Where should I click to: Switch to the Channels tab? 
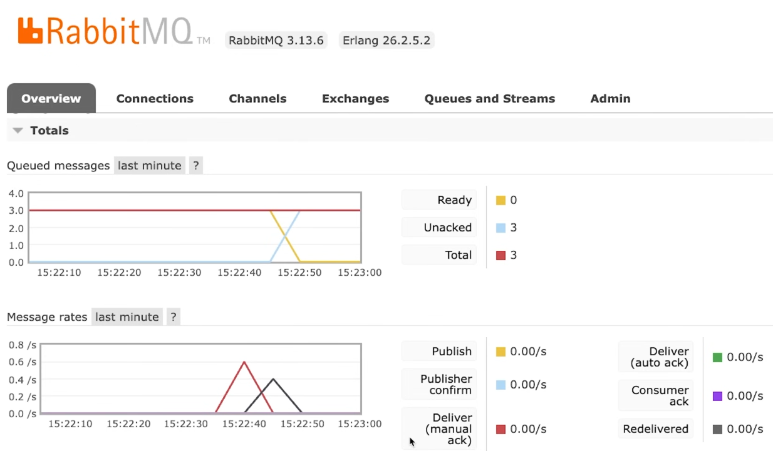(x=257, y=98)
